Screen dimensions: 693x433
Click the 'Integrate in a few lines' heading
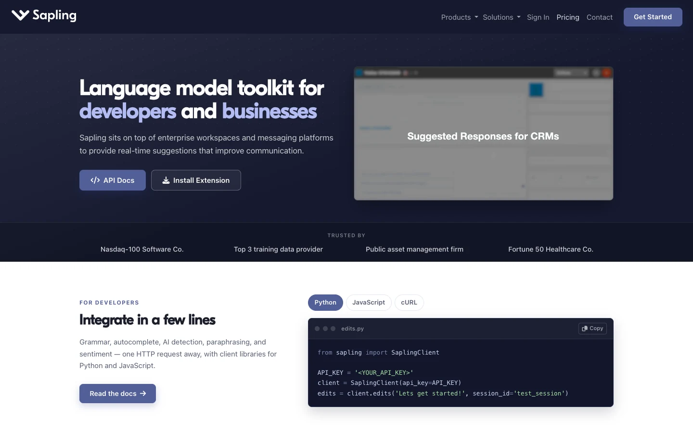click(x=147, y=320)
